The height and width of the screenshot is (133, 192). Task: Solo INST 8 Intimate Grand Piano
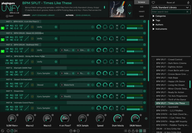tap(117, 109)
